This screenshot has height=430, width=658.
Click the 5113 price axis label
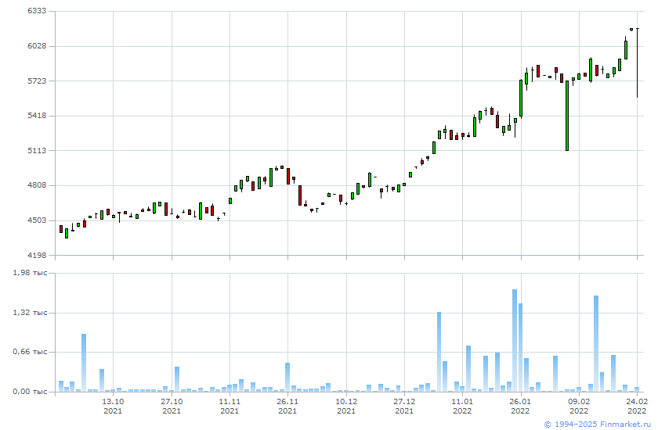[x=37, y=150]
